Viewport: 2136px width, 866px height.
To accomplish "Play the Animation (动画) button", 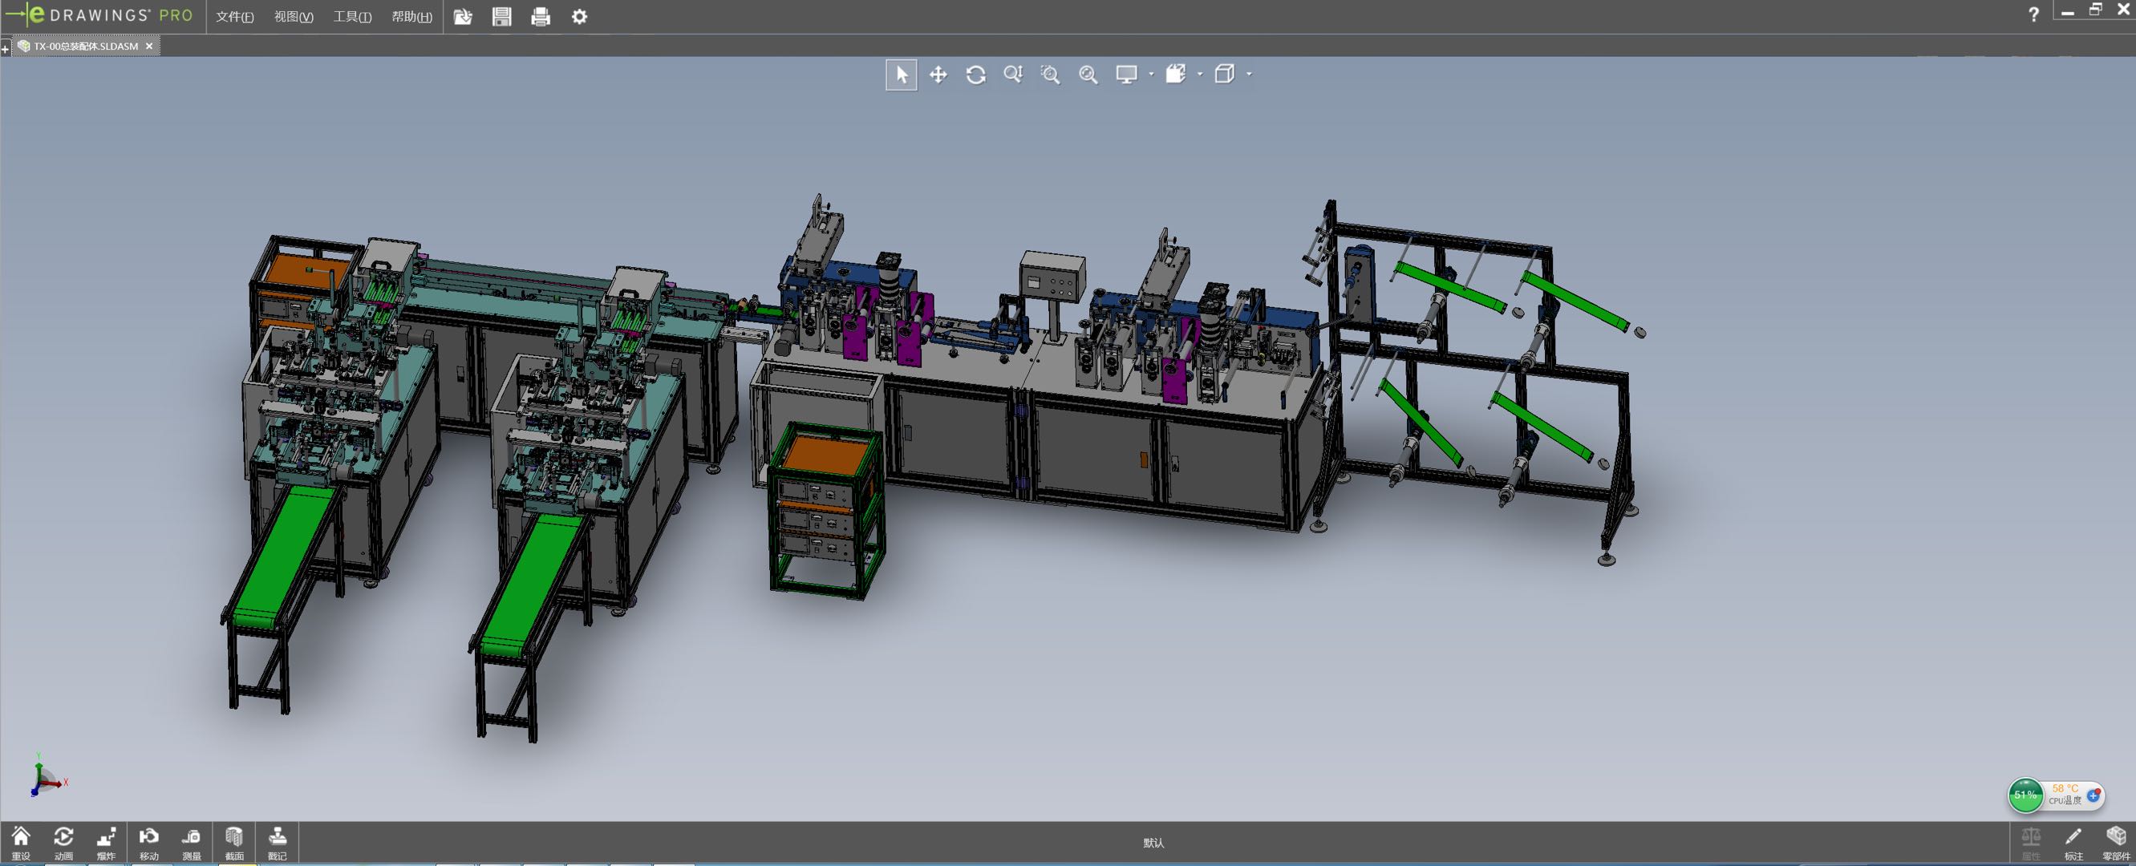I will pyautogui.click(x=64, y=842).
